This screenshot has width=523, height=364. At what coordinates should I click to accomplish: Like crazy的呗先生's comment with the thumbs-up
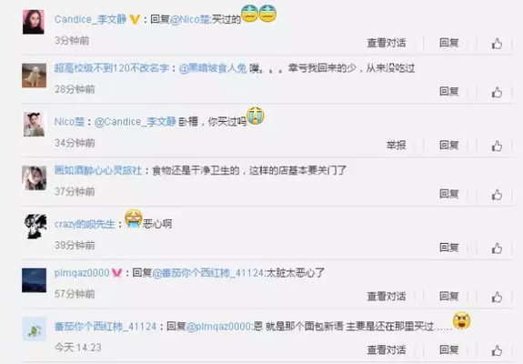[x=497, y=248]
